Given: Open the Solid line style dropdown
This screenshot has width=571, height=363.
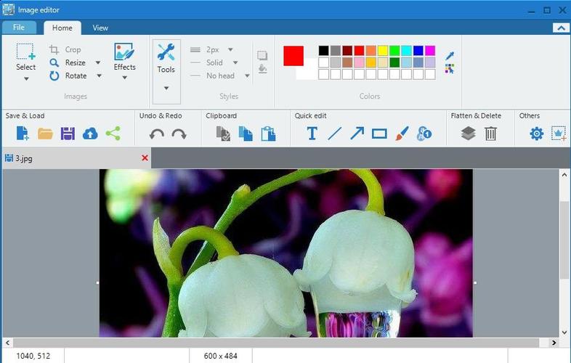Looking at the screenshot, I should (235, 62).
